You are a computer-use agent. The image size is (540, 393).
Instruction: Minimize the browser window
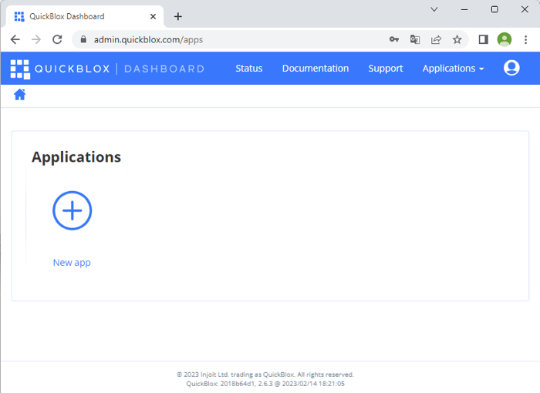pos(464,9)
